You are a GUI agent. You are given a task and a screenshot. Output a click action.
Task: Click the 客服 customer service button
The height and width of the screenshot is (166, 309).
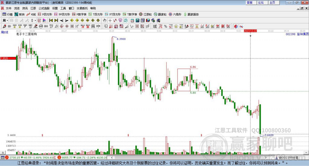coord(251,2)
